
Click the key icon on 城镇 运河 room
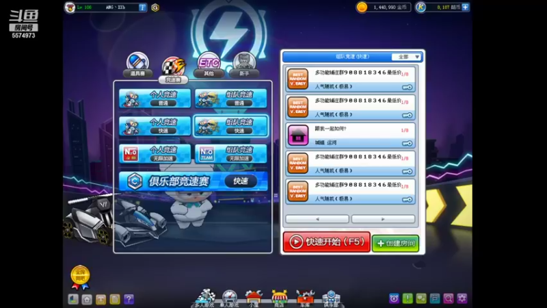[407, 144]
